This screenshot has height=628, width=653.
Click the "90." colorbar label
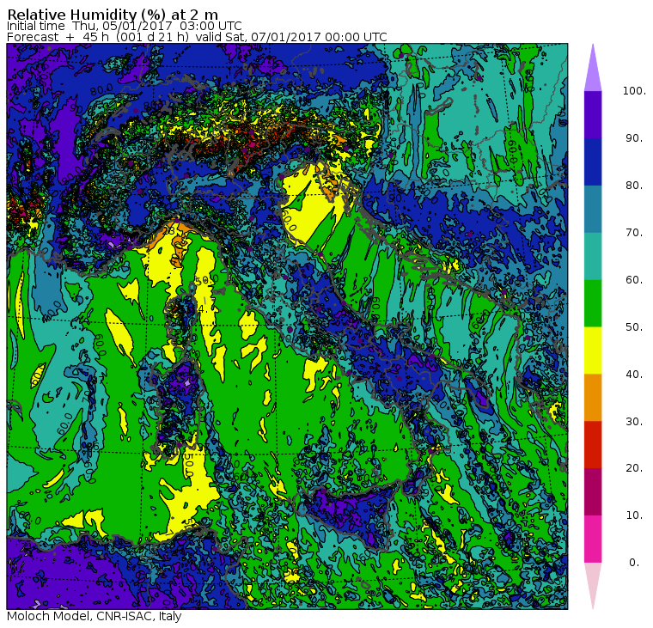(634, 138)
